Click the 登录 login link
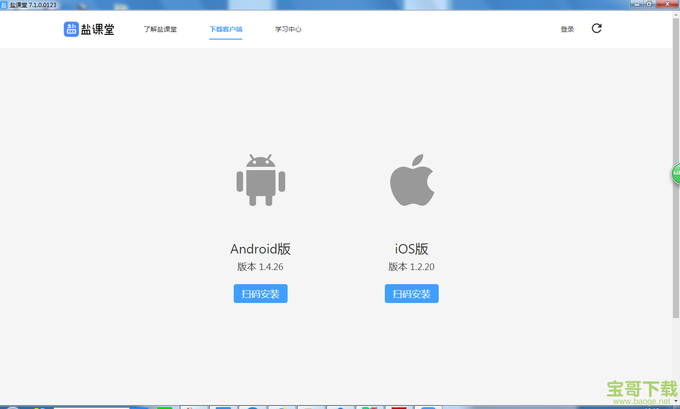Image resolution: width=680 pixels, height=409 pixels. (x=567, y=29)
